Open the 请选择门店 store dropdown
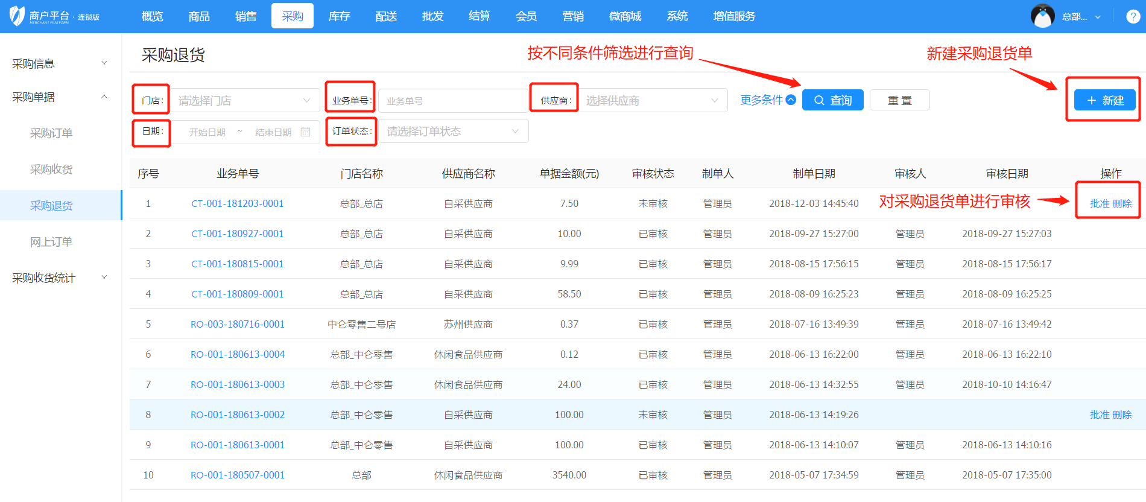This screenshot has width=1146, height=502. coord(245,100)
